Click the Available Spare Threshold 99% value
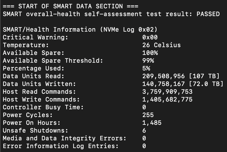227x152 pixels. 148,60
